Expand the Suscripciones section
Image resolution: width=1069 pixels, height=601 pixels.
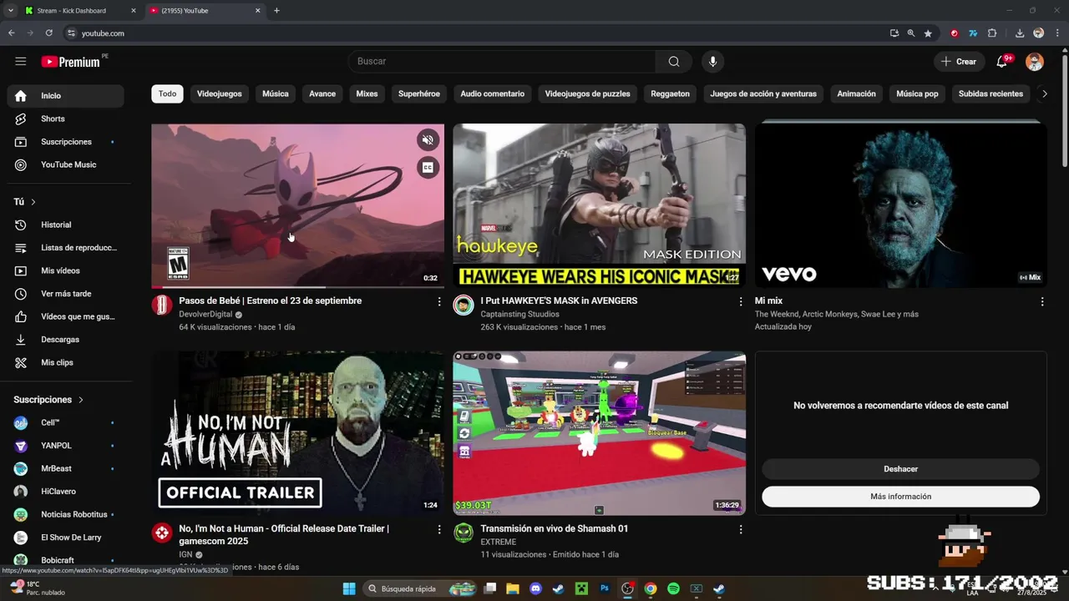[48, 400]
